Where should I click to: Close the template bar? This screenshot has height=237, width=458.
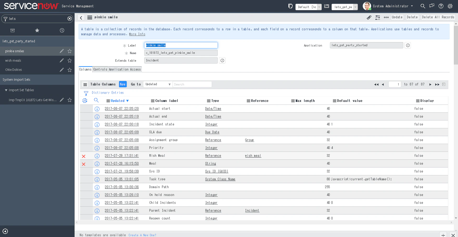[x=453, y=235]
